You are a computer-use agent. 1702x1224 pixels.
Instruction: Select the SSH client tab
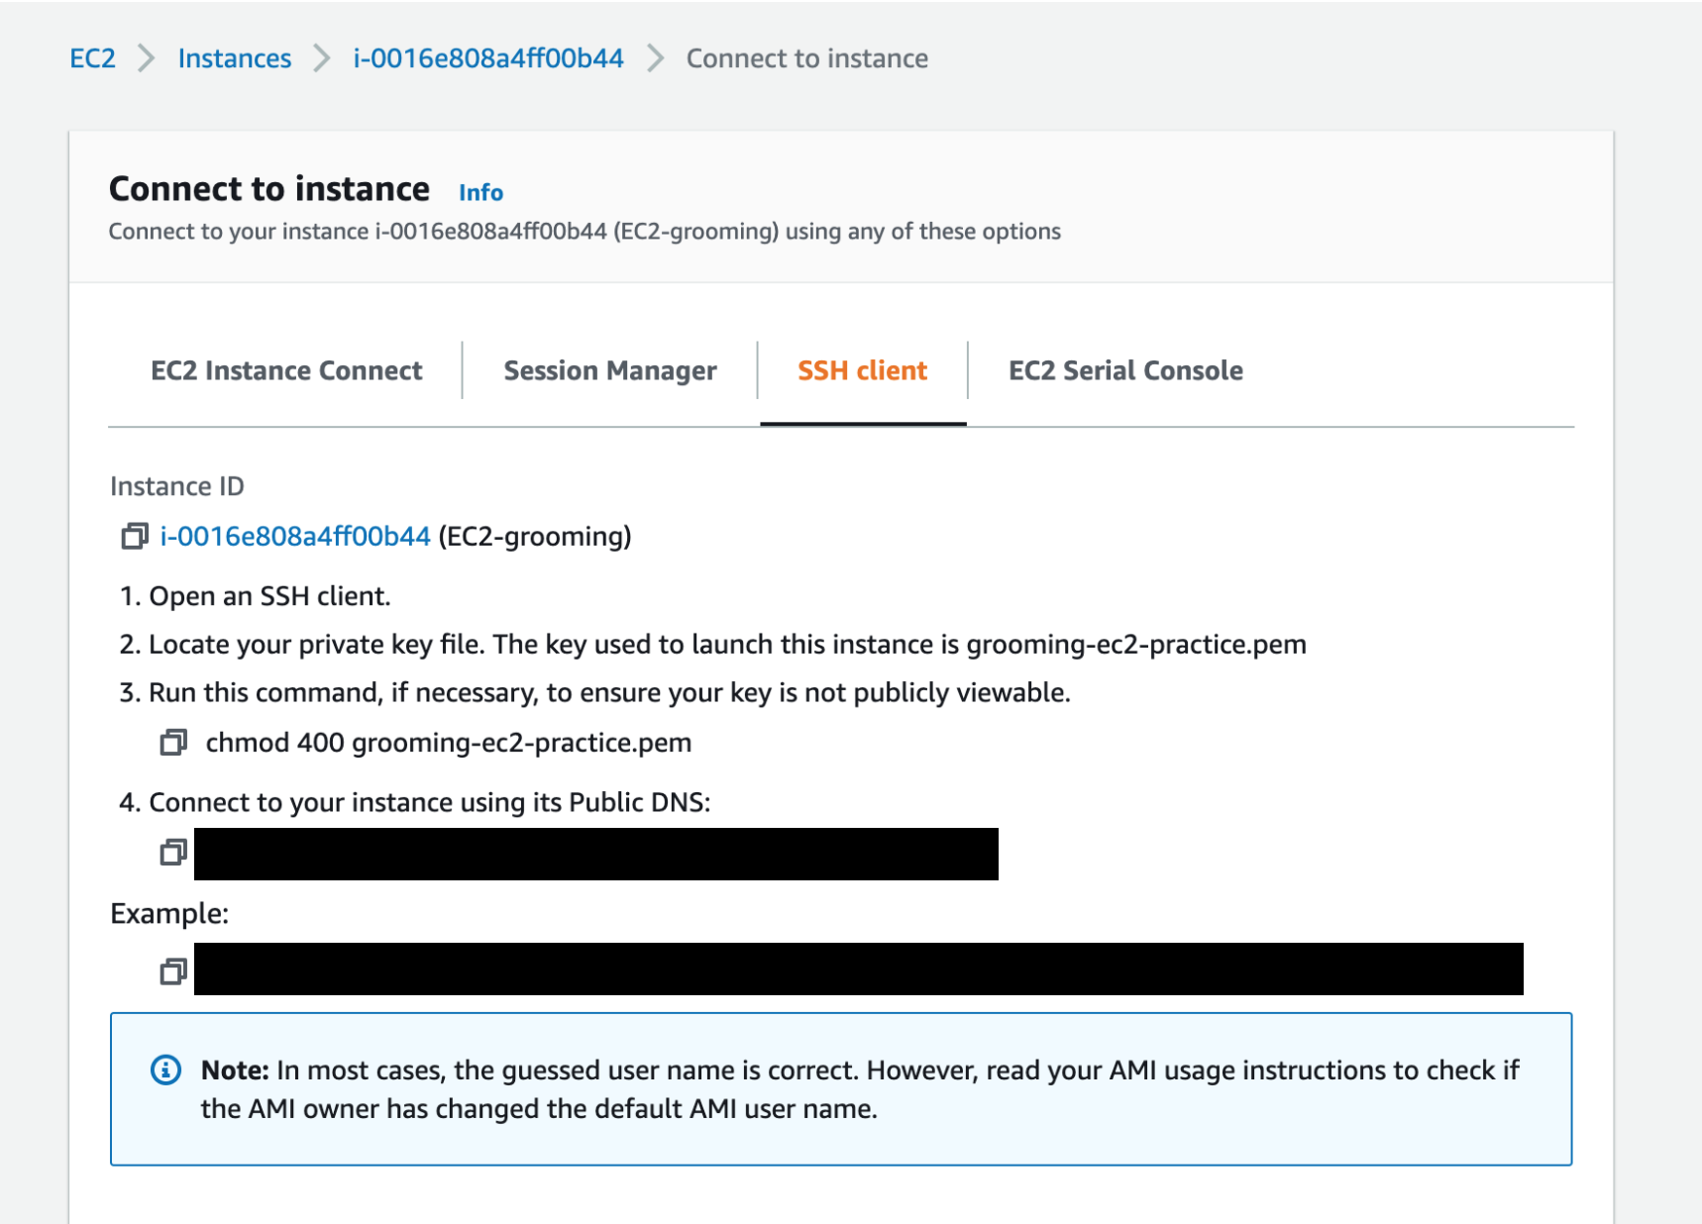(863, 370)
